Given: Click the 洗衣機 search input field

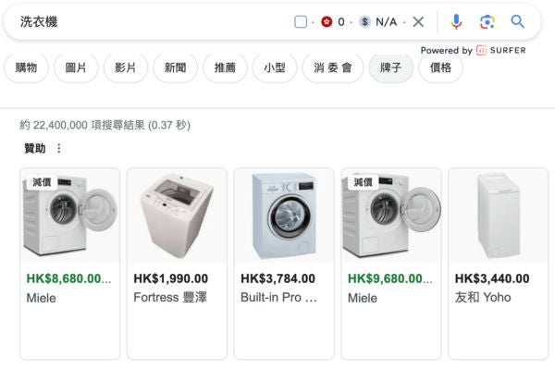Looking at the screenshot, I should coord(148,22).
